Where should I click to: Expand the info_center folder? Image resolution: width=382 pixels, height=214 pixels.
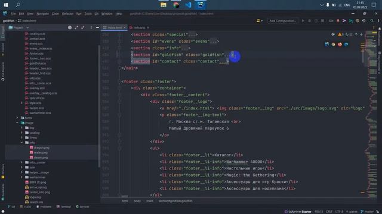click(21, 162)
